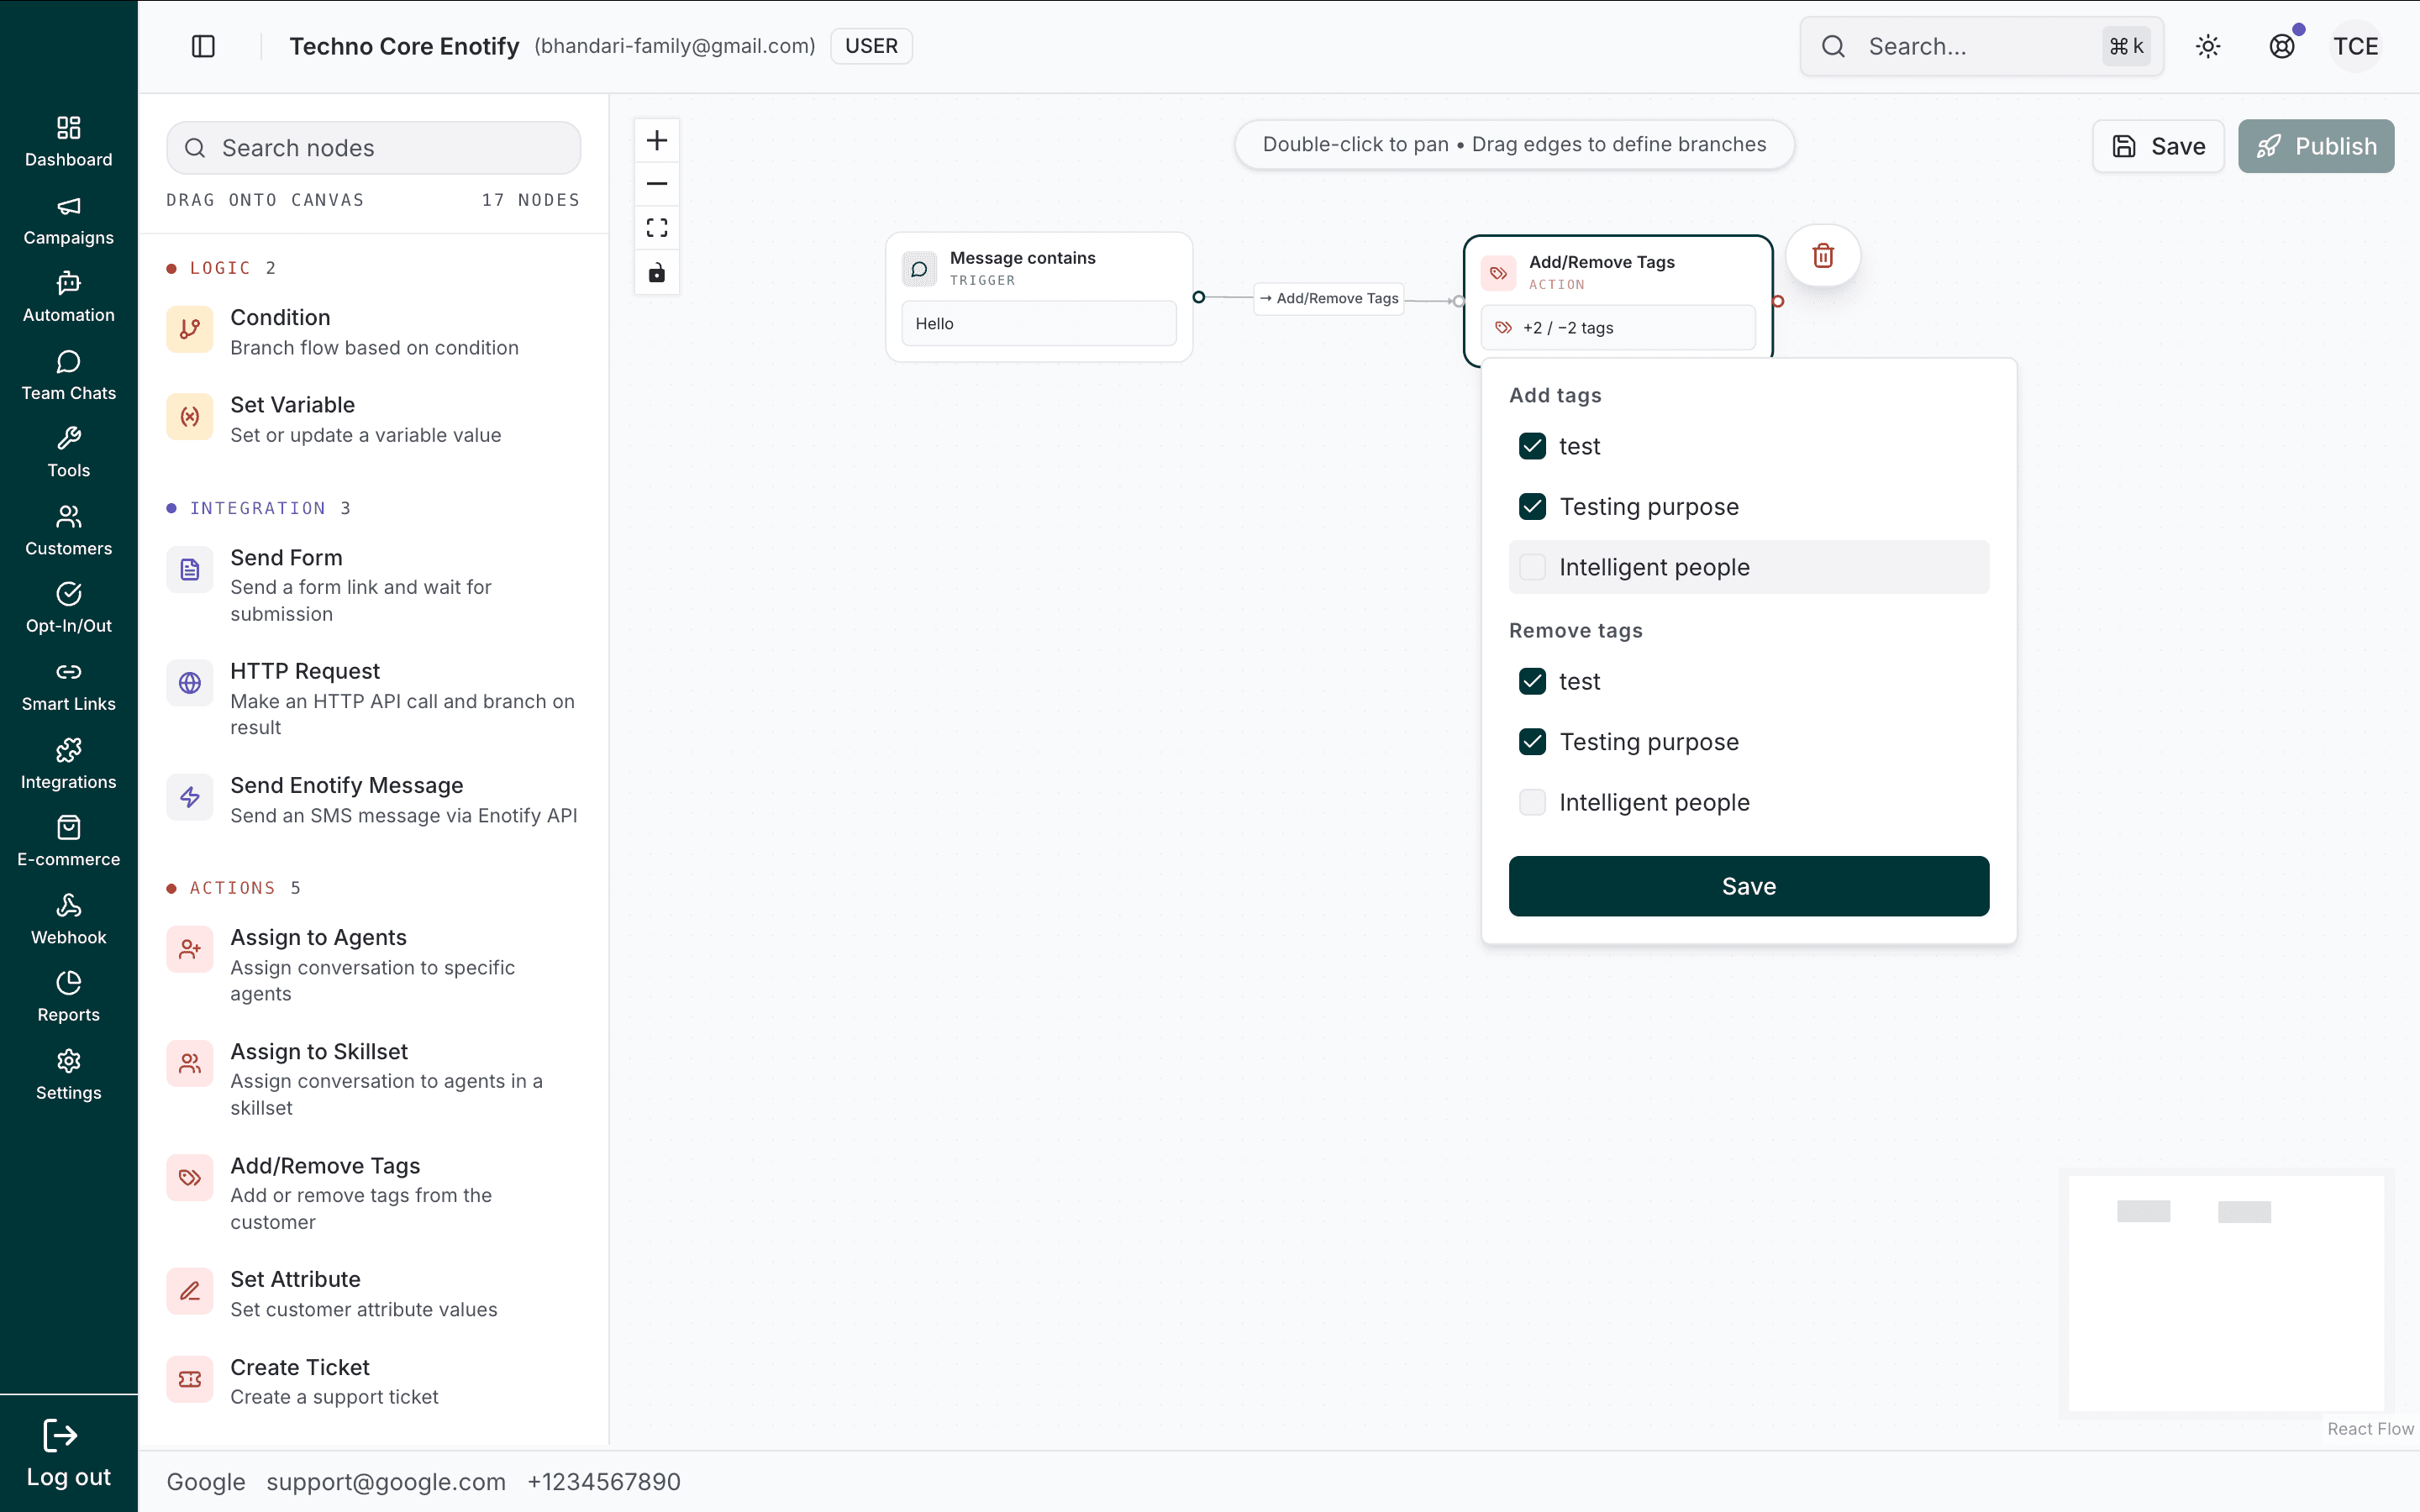
Task: Select the Assign to Skillset icon
Action: pyautogui.click(x=190, y=1064)
